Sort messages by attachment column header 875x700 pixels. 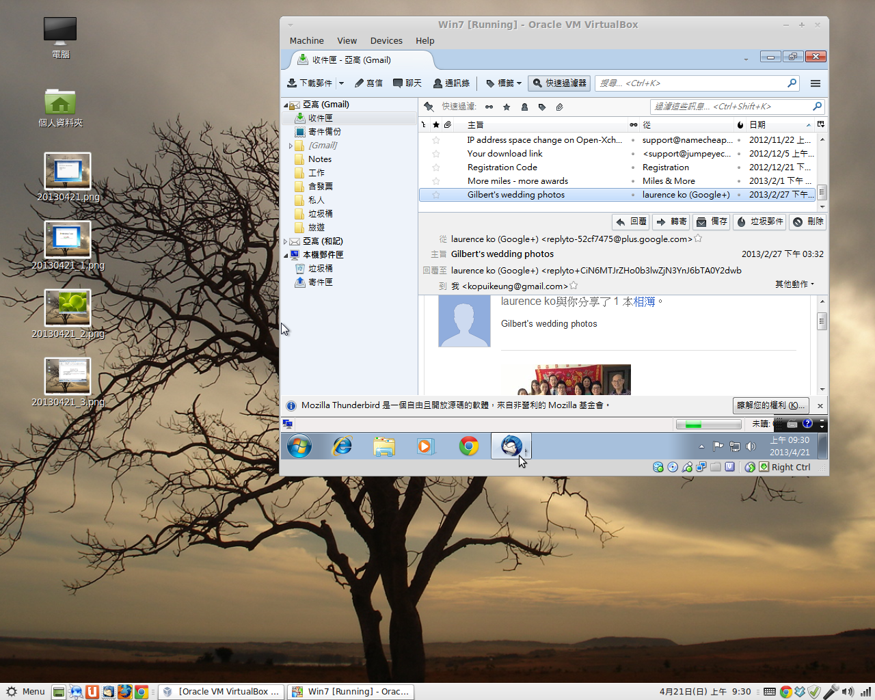point(447,124)
